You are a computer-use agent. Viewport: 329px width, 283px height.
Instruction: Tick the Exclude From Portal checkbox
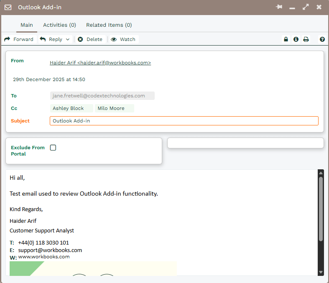pyautogui.click(x=53, y=148)
